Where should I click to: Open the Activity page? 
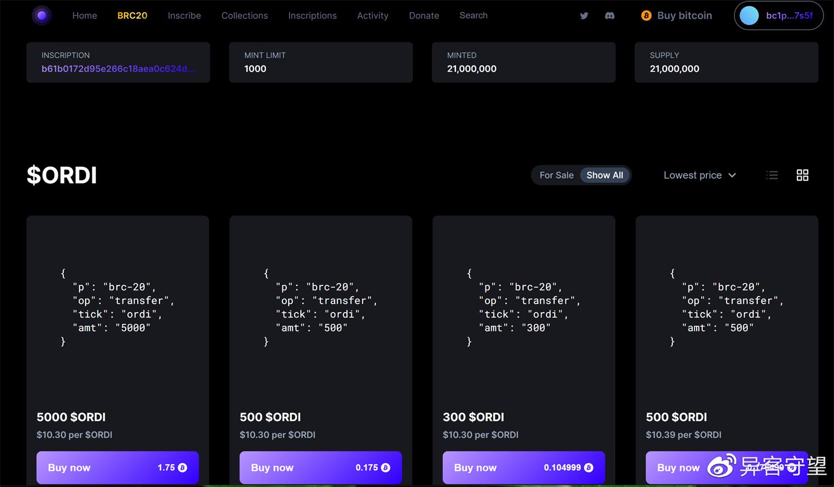tap(373, 16)
